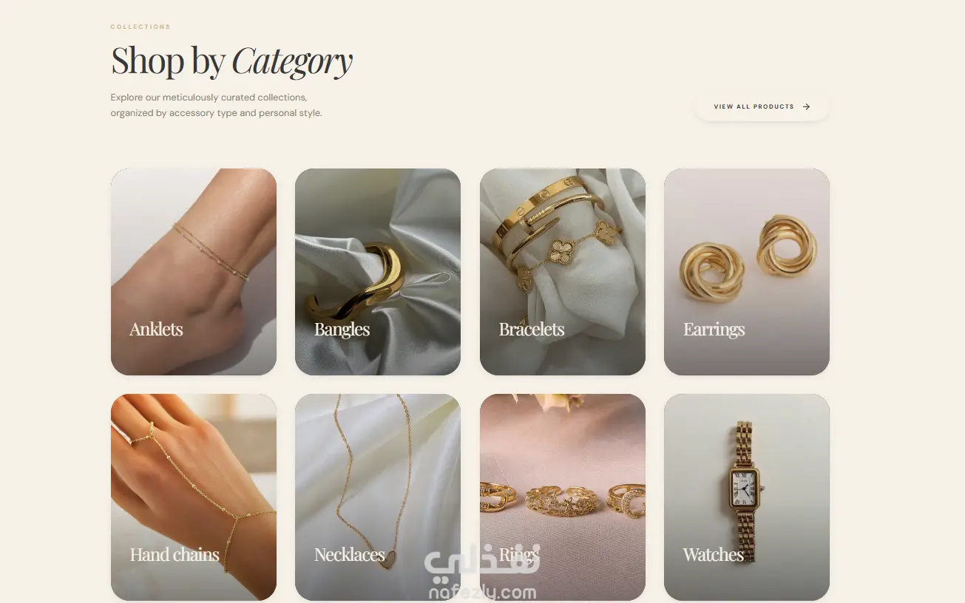Screen dimensions: 965x603
Task: Open the Bangles category card
Action: pos(378,272)
